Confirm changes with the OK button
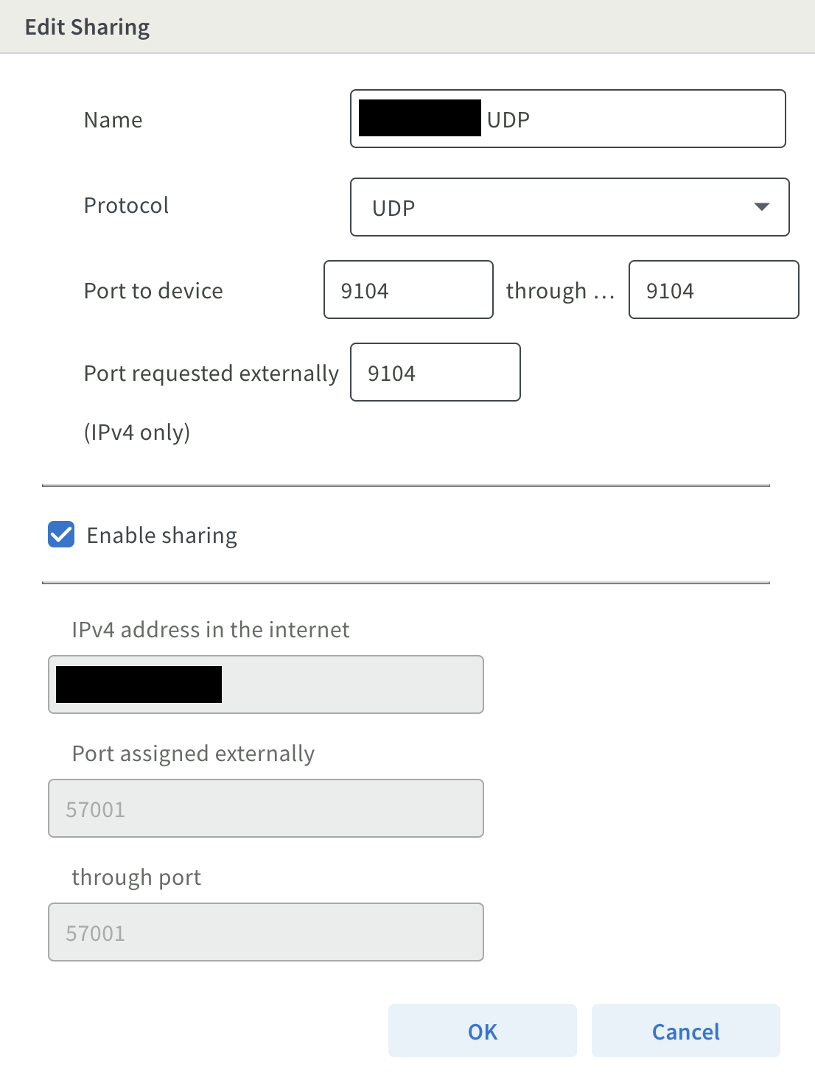The height and width of the screenshot is (1086, 815). pos(483,1031)
